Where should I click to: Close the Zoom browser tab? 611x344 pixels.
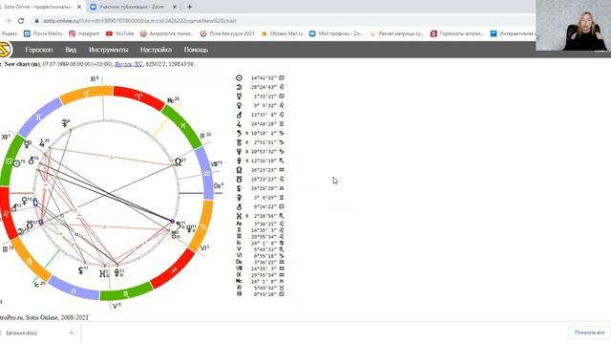coord(174,7)
